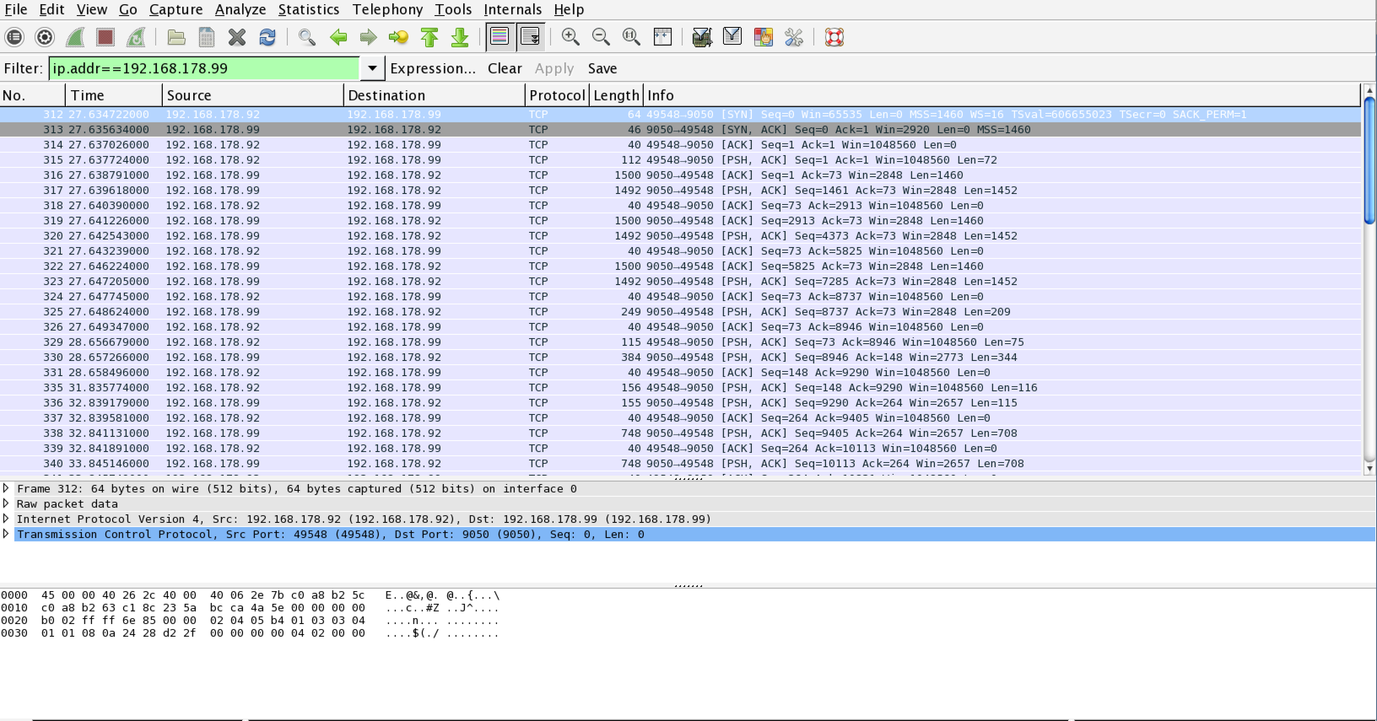Screen dimensions: 1377x721
Task: Click the Clear filter button
Action: click(x=504, y=68)
